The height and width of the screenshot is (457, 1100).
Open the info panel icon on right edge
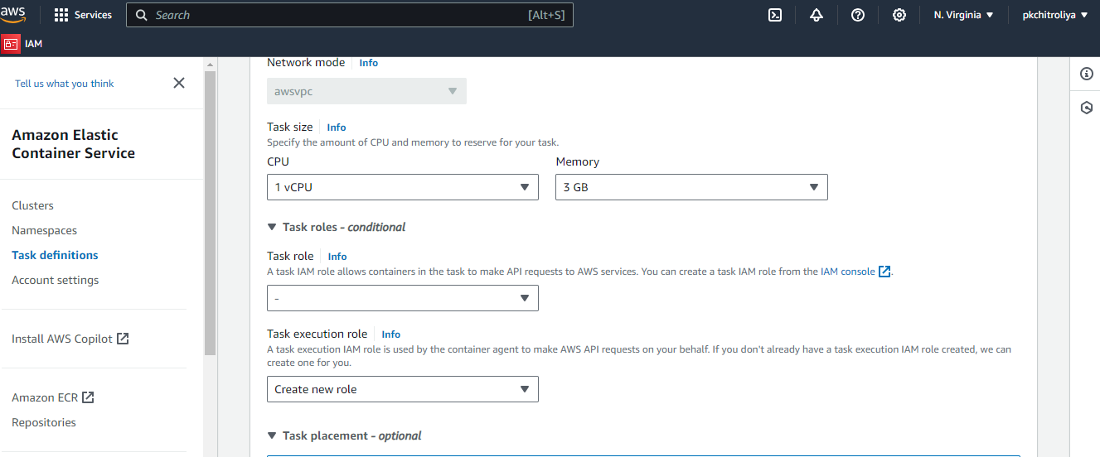coord(1087,74)
